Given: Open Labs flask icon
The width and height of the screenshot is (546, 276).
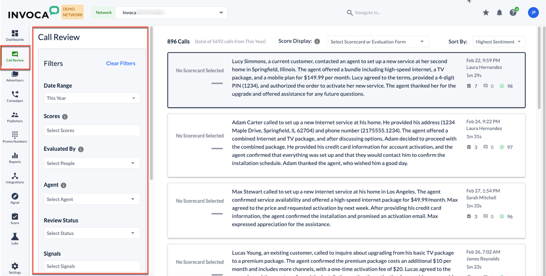Looking at the screenshot, I should 15,239.
